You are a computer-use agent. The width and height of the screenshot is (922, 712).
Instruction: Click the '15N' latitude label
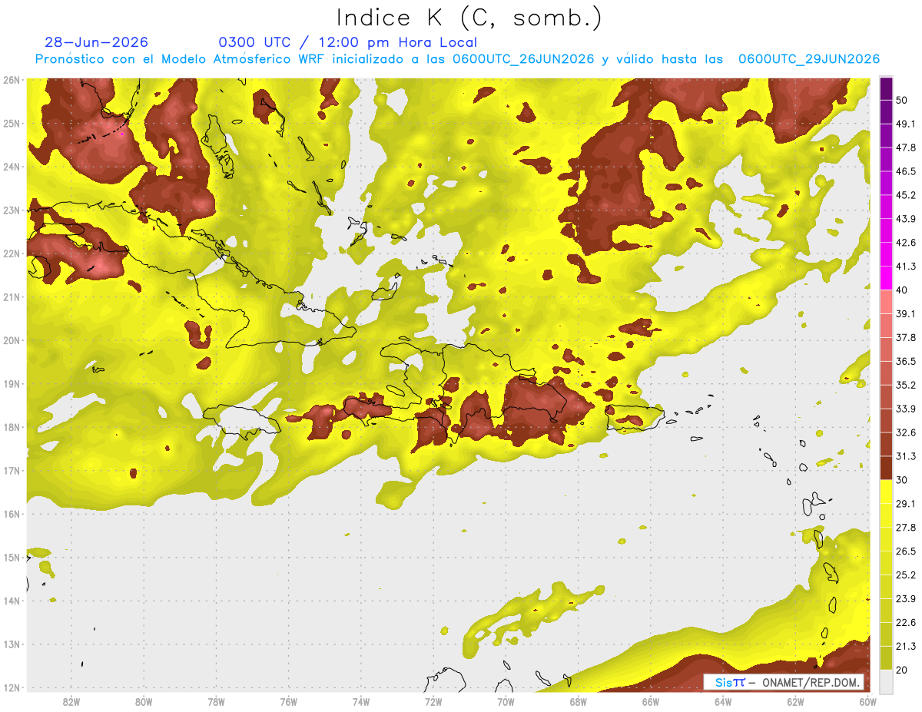pyautogui.click(x=11, y=558)
